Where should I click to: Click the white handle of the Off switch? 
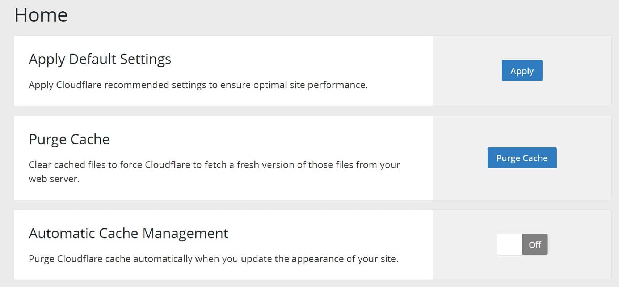click(510, 245)
